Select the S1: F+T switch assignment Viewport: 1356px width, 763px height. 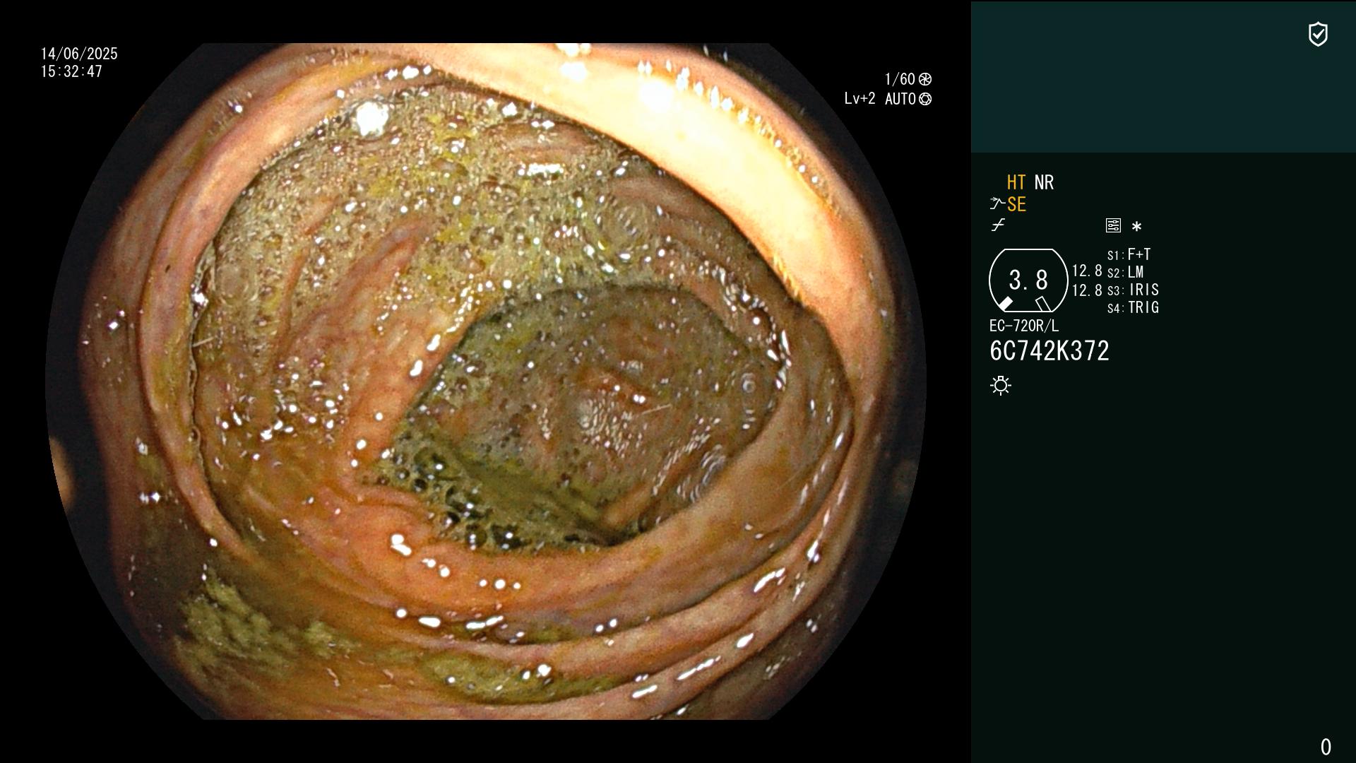click(1129, 254)
